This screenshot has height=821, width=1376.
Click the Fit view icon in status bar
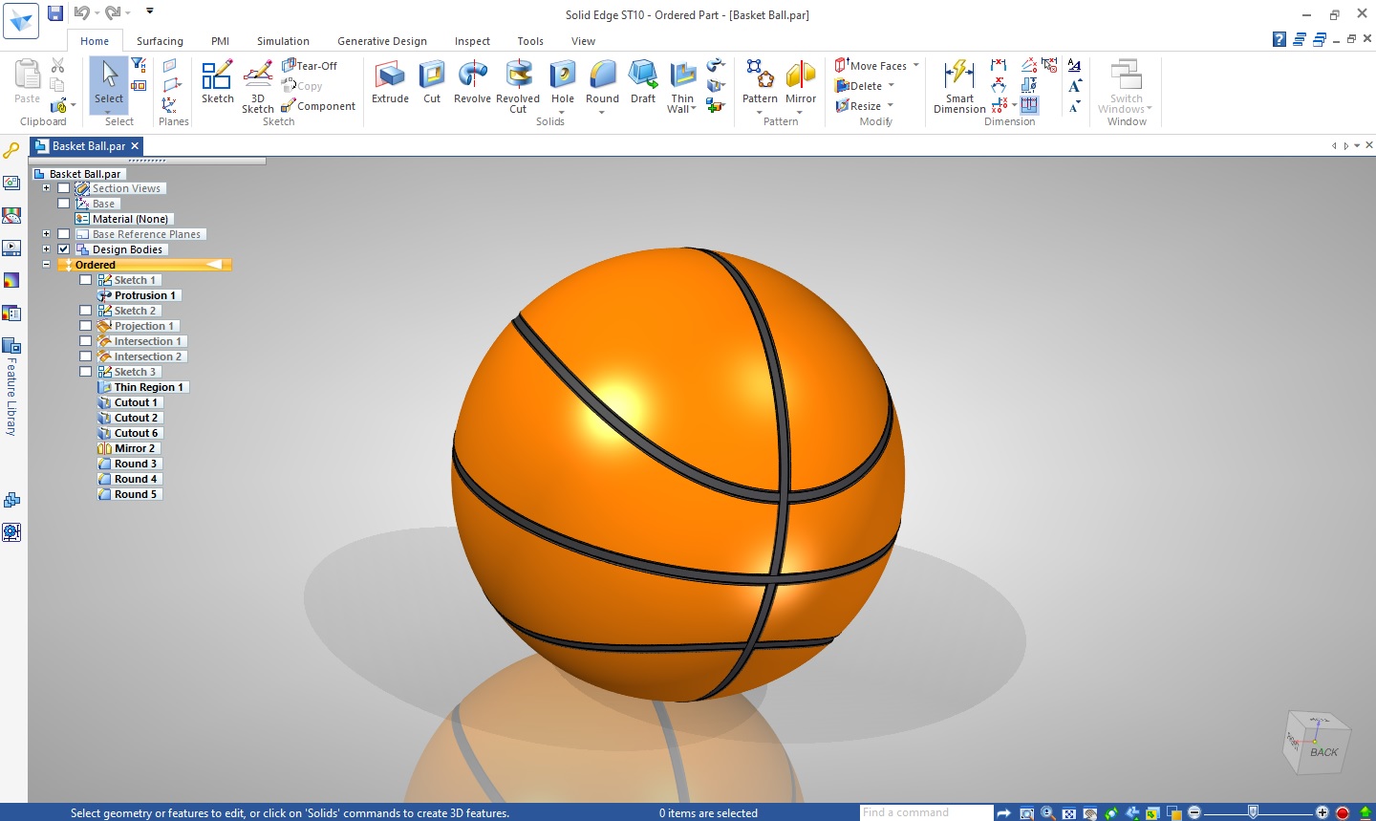(1068, 813)
